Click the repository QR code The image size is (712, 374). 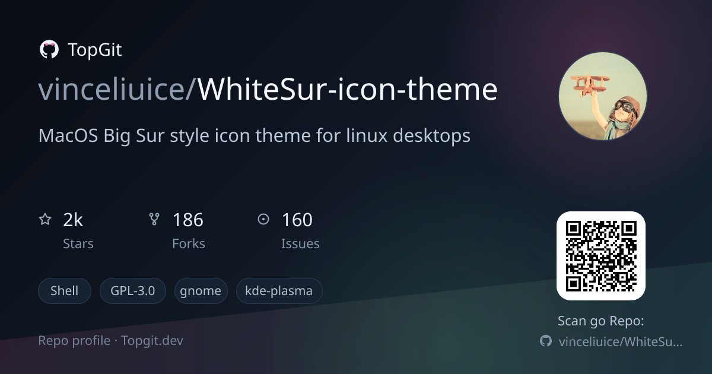coord(600,256)
